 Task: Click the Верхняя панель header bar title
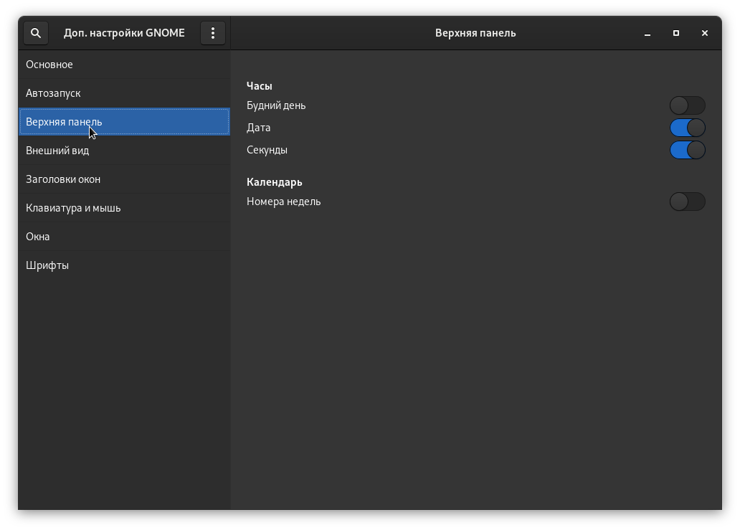click(475, 33)
